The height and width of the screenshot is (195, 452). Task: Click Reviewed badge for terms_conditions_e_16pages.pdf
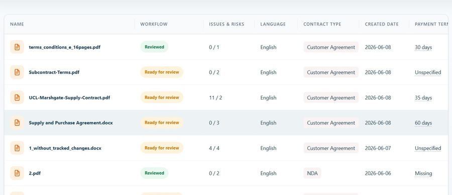click(154, 47)
